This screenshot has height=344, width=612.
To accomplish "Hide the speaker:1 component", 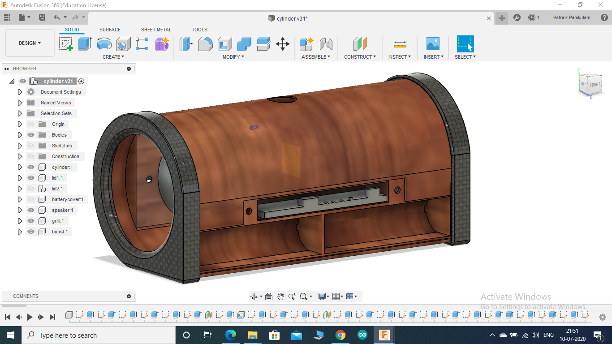I will 31,210.
